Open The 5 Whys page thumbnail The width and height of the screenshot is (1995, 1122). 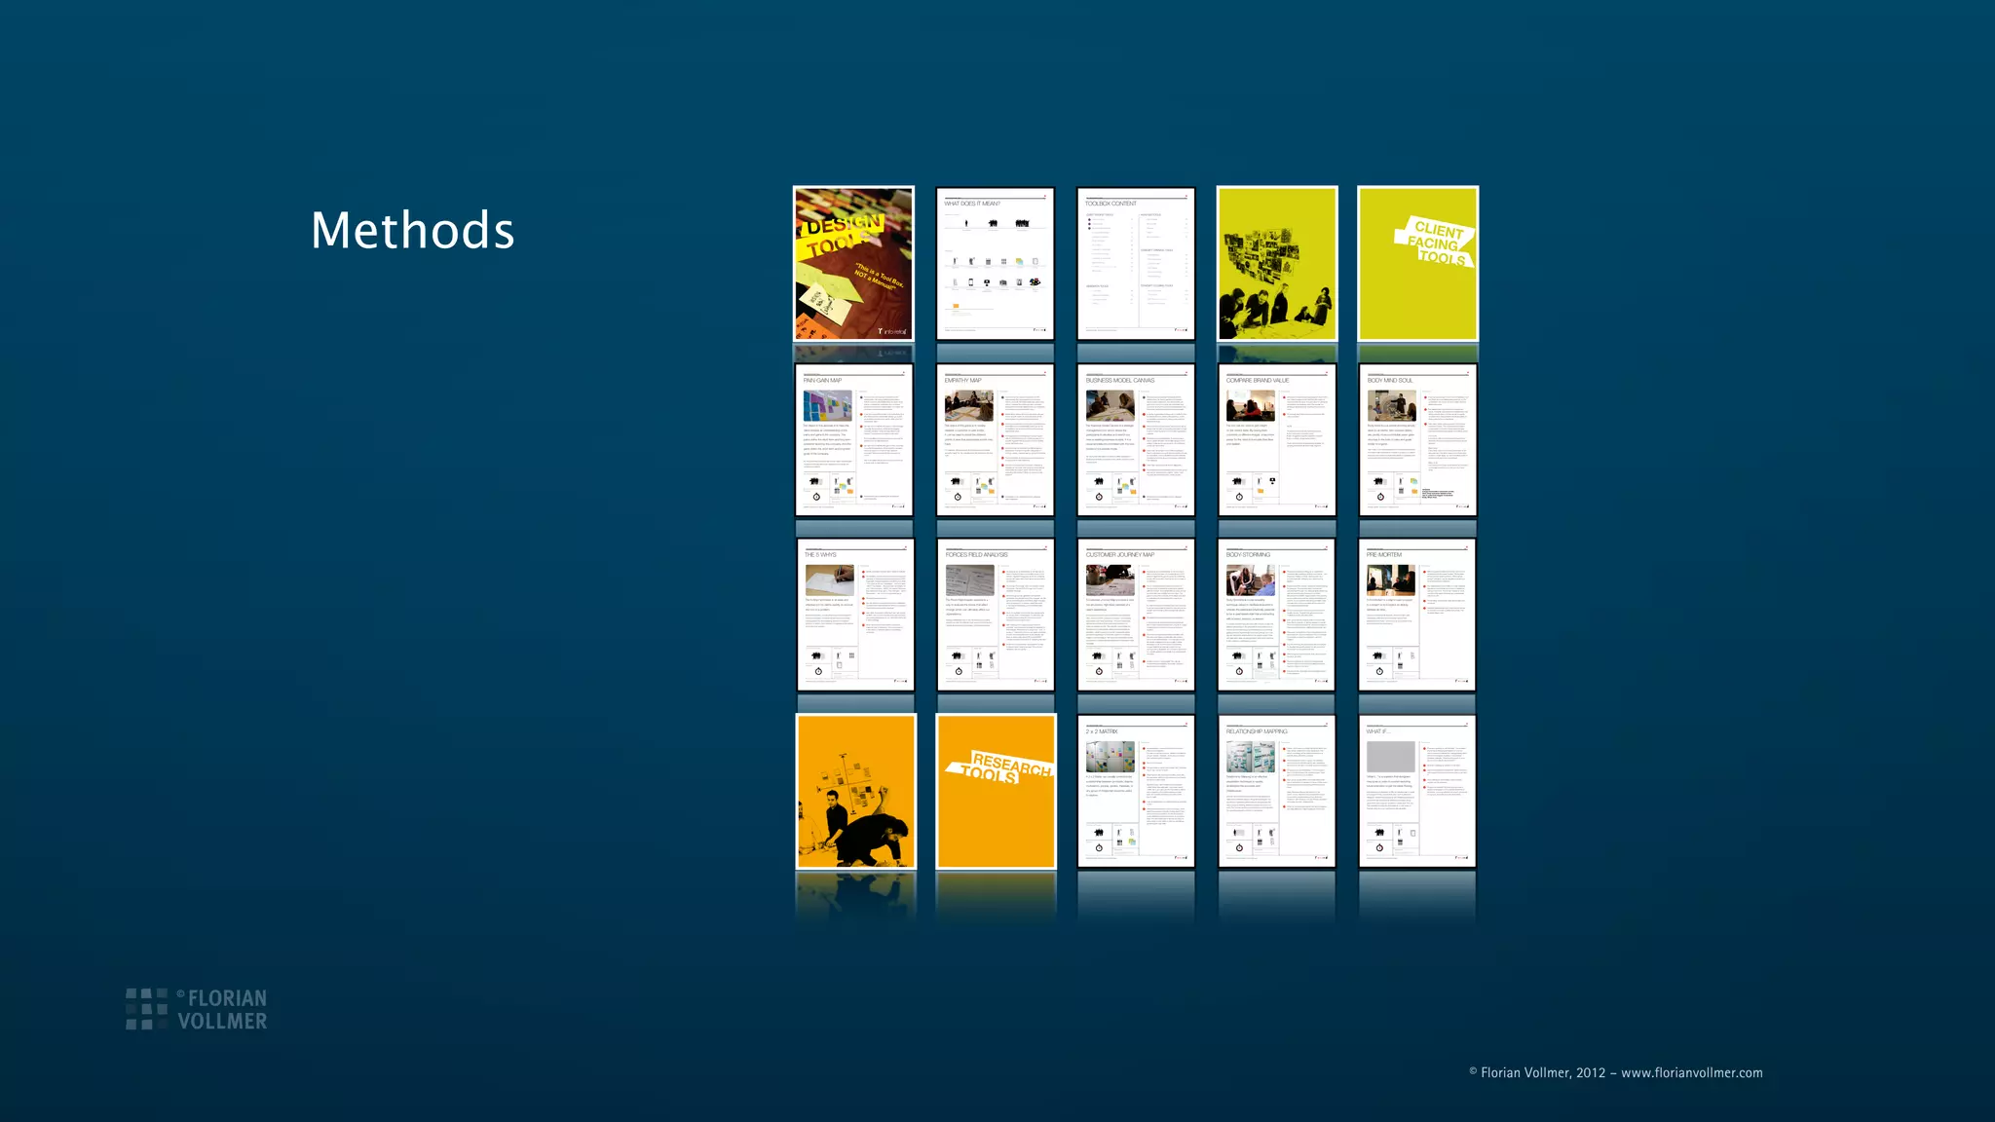click(x=855, y=615)
